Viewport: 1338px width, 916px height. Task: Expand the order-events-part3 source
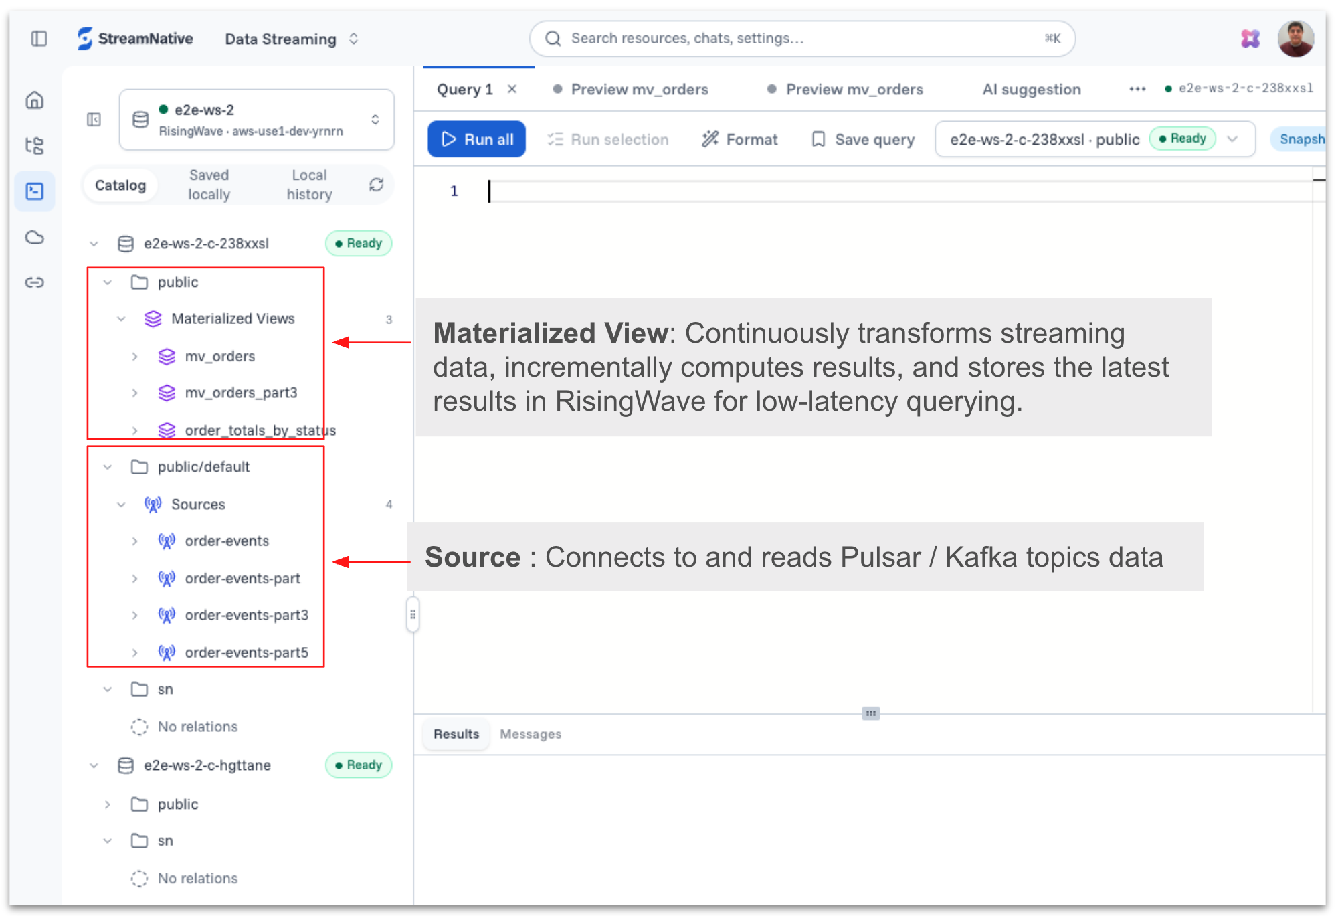coord(135,615)
